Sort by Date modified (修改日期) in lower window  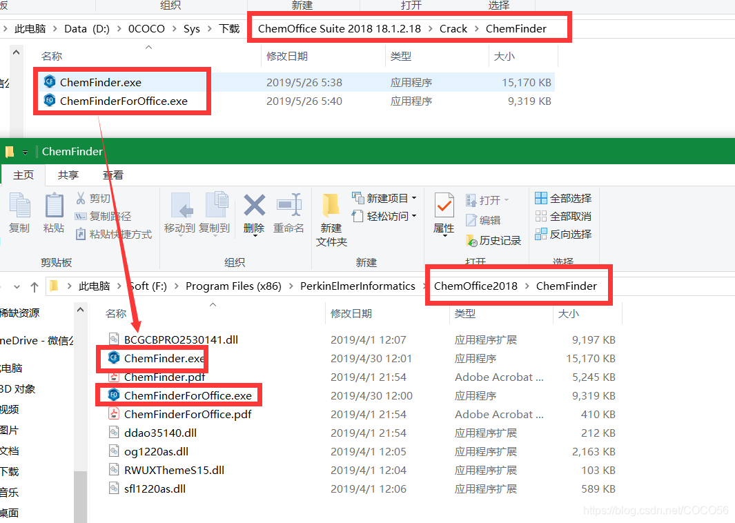click(x=351, y=313)
